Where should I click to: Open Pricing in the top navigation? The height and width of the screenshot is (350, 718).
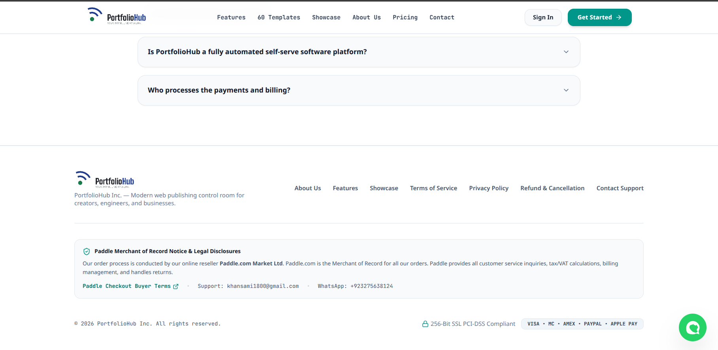click(405, 17)
